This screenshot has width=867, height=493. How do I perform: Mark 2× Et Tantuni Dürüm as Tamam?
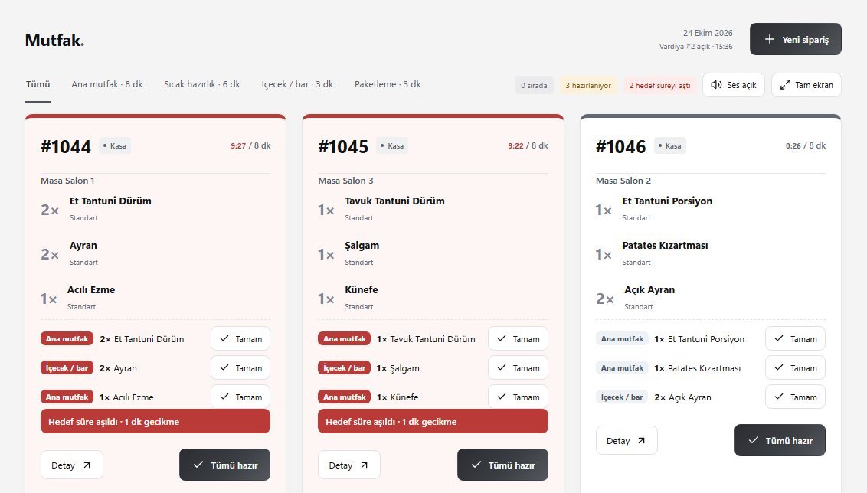pos(240,339)
